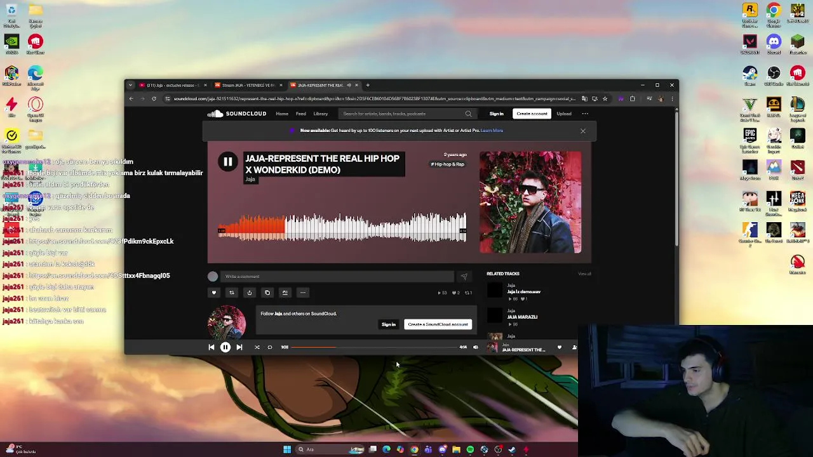Image resolution: width=813 pixels, height=457 pixels.
Task: Open the share dialog for this track
Action: point(249,293)
